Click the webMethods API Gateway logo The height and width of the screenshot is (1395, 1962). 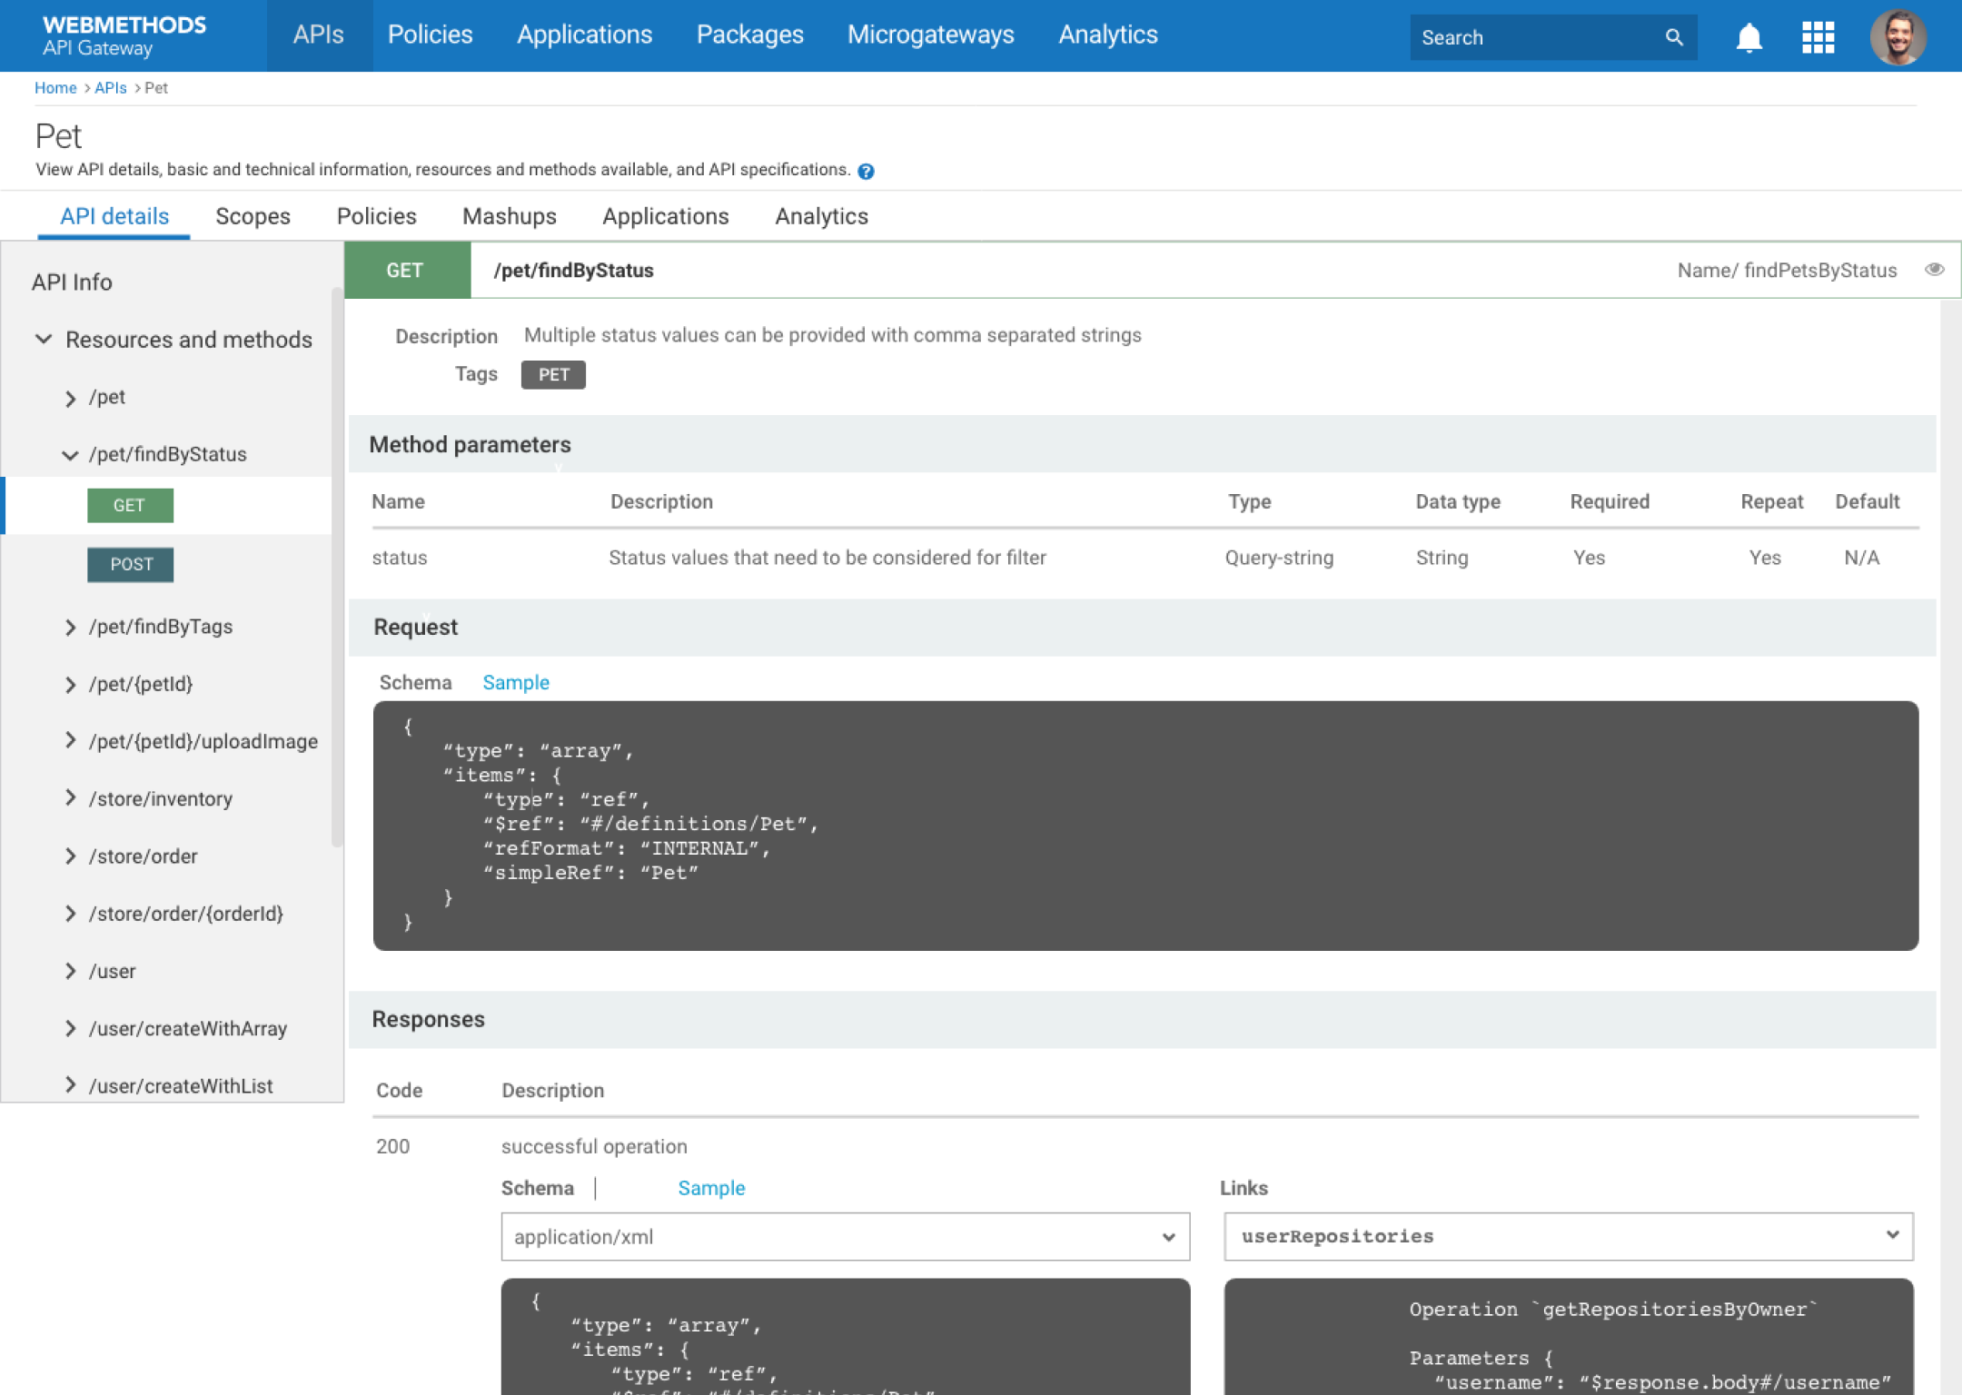click(124, 35)
